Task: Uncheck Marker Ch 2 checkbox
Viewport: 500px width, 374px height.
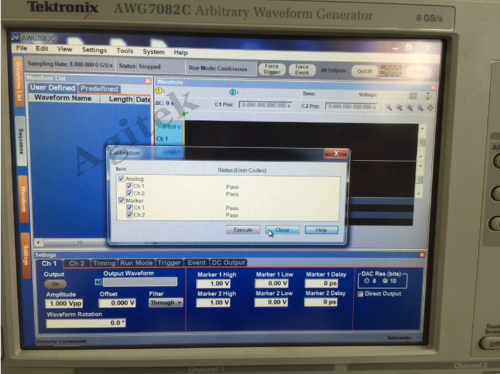Action: [x=129, y=215]
